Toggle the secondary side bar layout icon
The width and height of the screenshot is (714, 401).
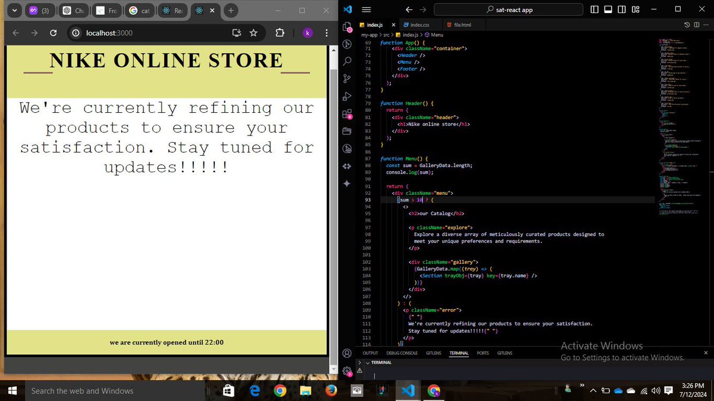(x=622, y=10)
